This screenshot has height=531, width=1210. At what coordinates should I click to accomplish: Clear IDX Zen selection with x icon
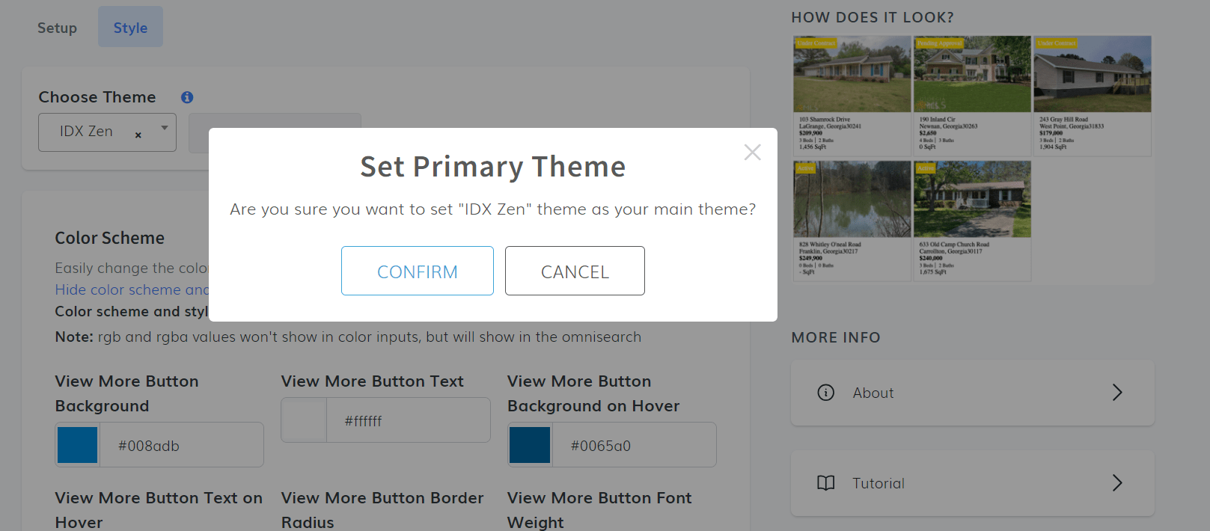[138, 135]
